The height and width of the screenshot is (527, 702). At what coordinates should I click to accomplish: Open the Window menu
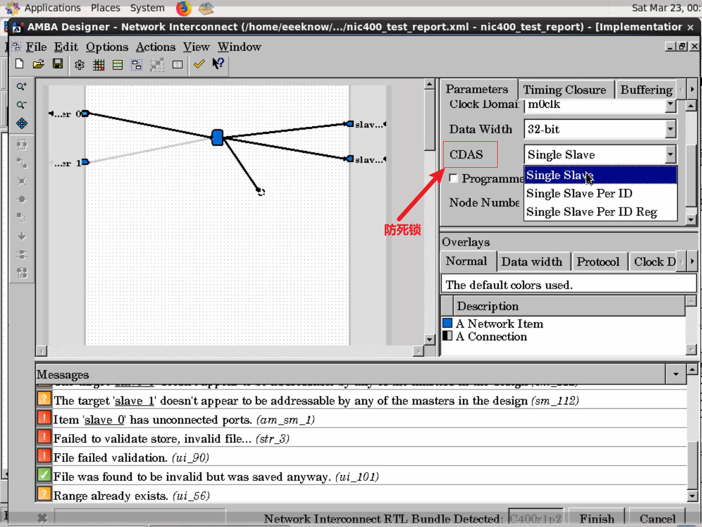pyautogui.click(x=239, y=47)
